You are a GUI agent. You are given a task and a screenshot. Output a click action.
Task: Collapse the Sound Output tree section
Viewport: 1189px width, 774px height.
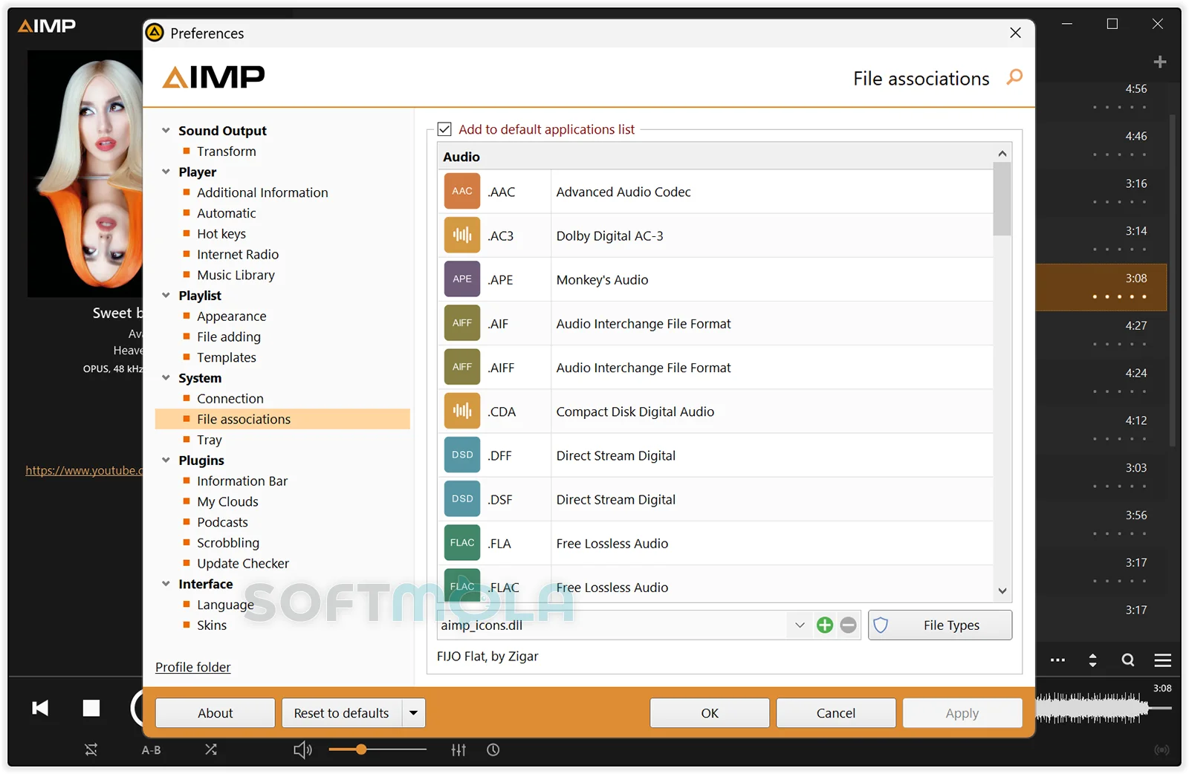(x=166, y=130)
